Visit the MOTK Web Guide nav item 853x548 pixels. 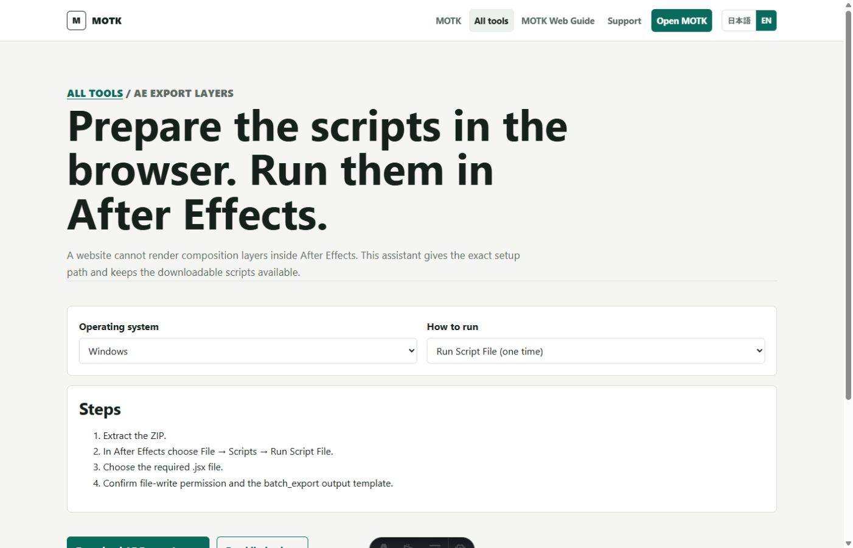click(x=558, y=21)
